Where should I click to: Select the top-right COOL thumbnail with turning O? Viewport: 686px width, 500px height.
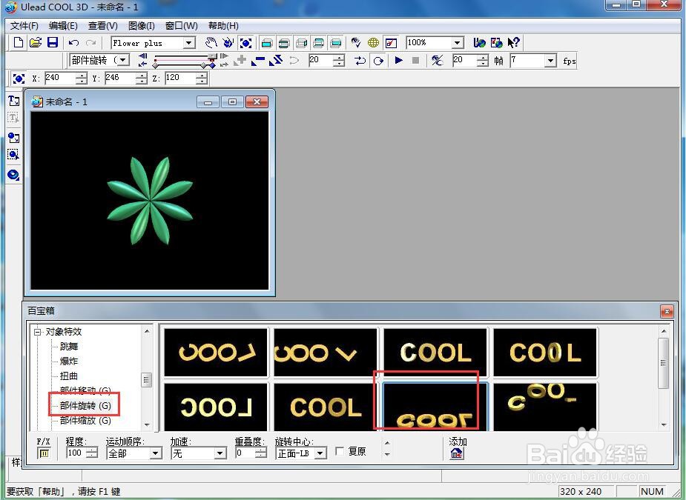click(x=545, y=353)
